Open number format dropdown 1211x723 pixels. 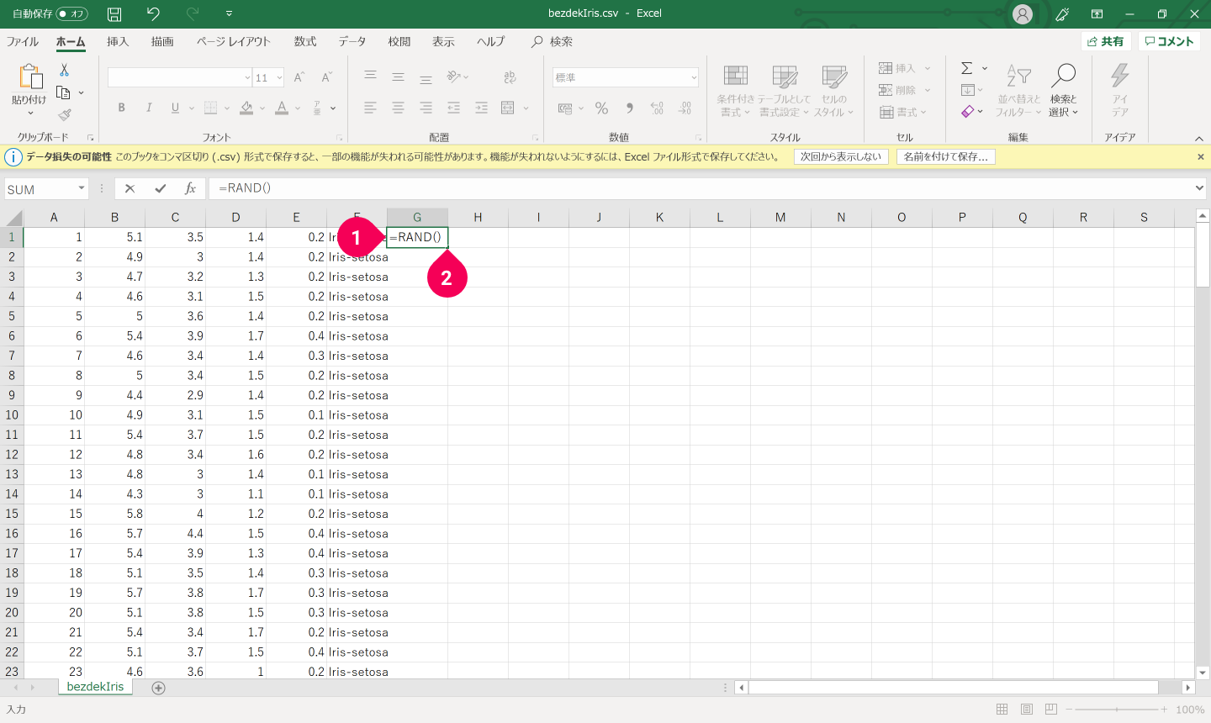[x=694, y=77]
